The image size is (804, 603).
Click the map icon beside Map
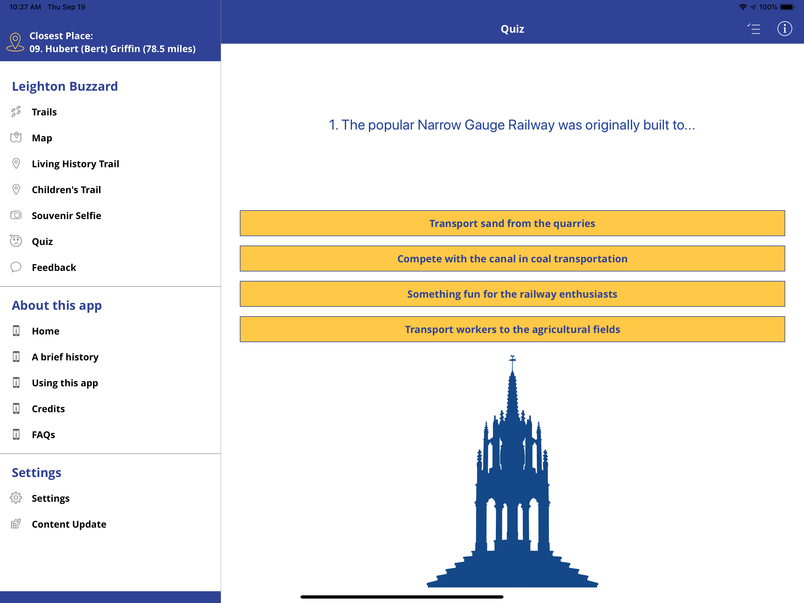pos(16,138)
